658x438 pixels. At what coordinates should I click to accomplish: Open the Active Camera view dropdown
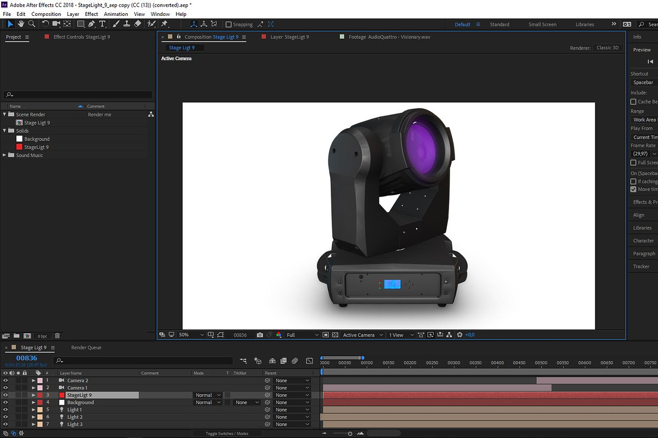tap(362, 335)
